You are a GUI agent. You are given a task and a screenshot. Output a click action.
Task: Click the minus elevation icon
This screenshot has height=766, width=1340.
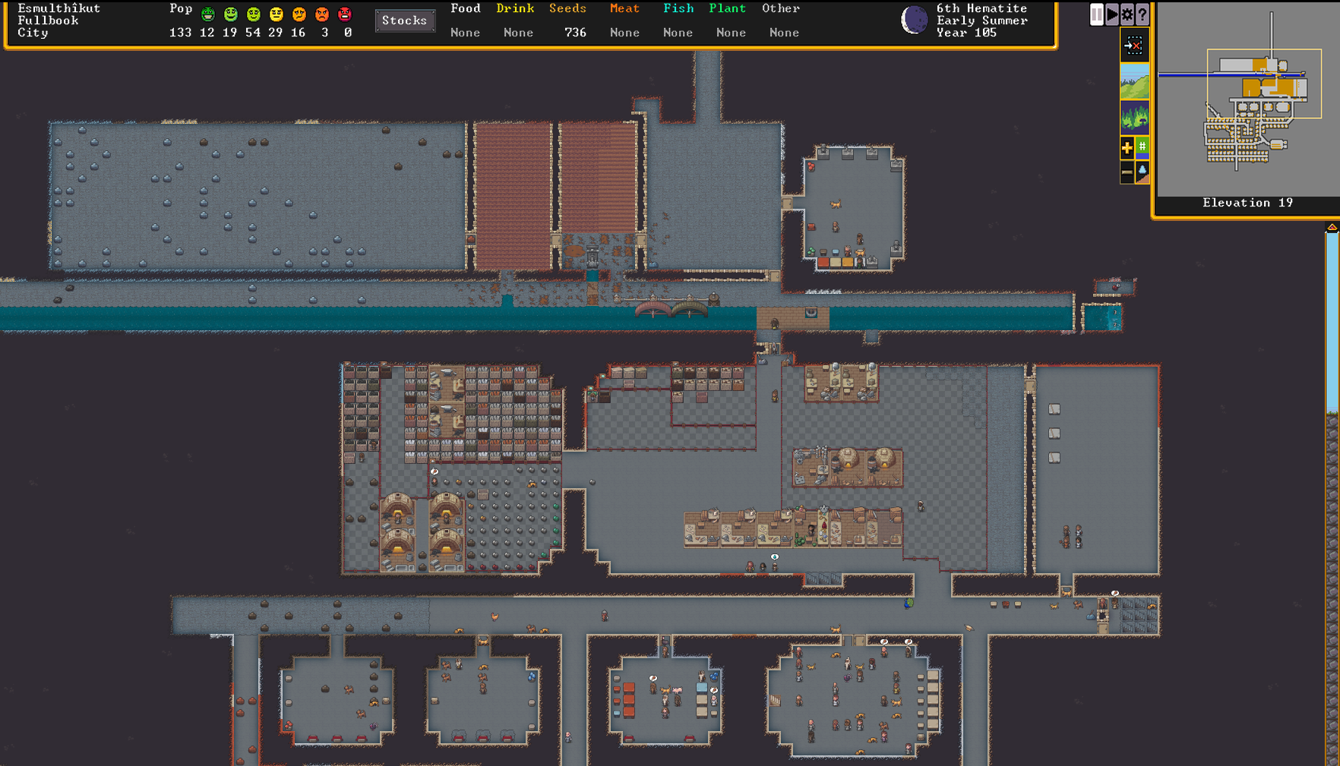[x=1127, y=172]
